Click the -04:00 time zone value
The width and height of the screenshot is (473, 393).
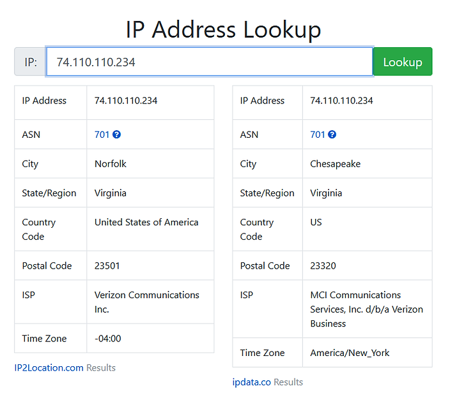[x=107, y=339]
